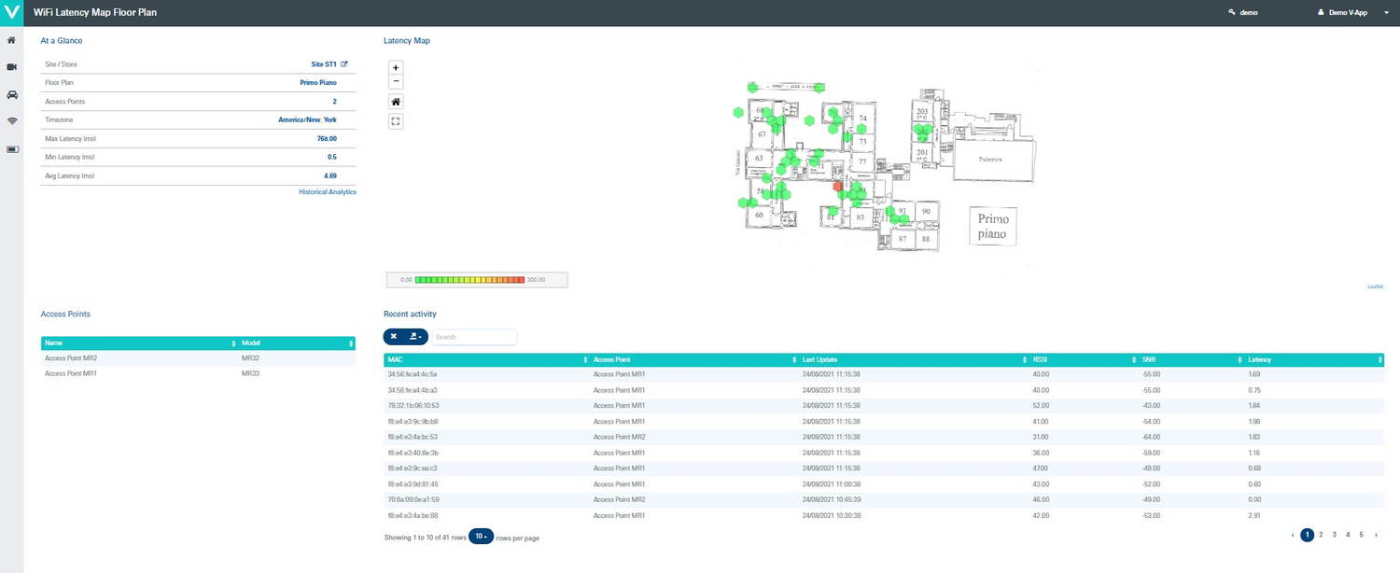Open the vehicle section in the sidebar
Image resolution: width=1400 pixels, height=573 pixels.
(x=12, y=94)
